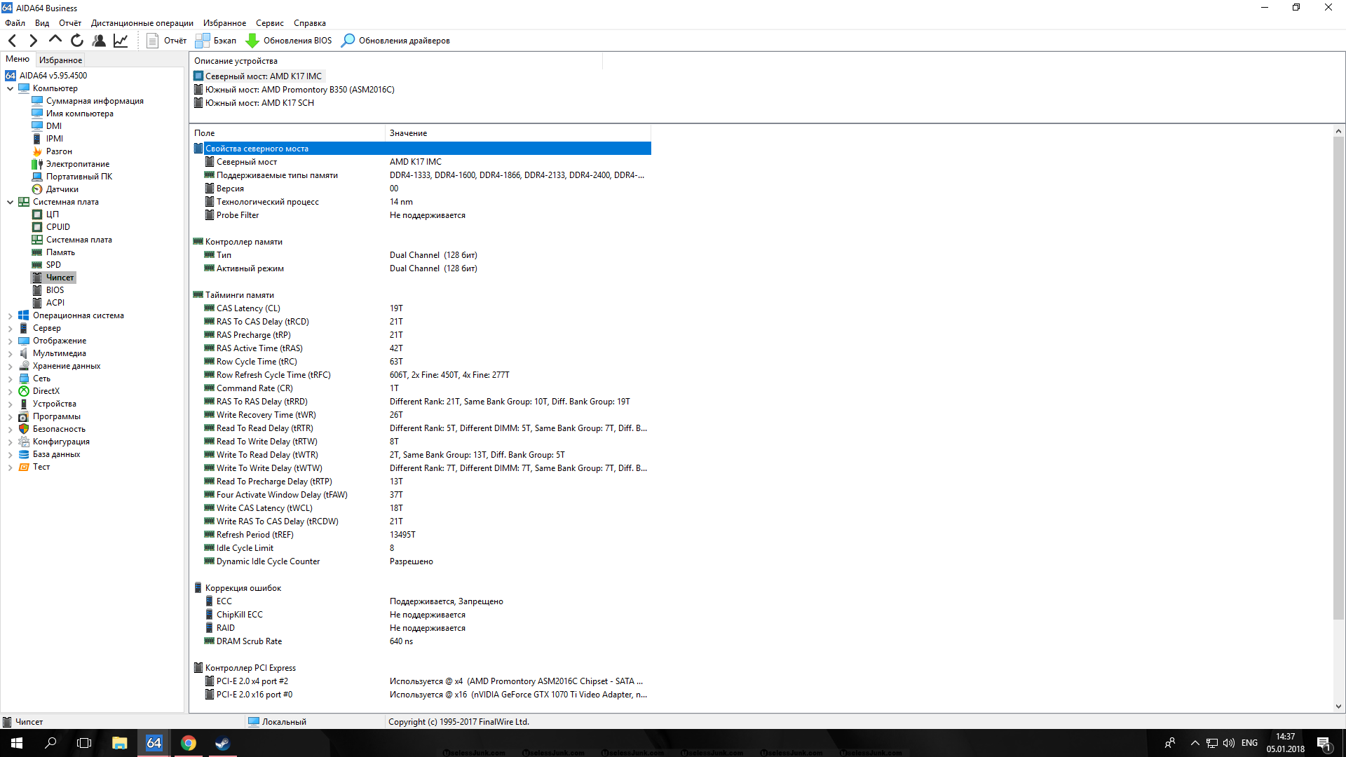Screen dimensions: 1346x757
Task: Click the BIOS updates green arrow
Action: (x=252, y=41)
